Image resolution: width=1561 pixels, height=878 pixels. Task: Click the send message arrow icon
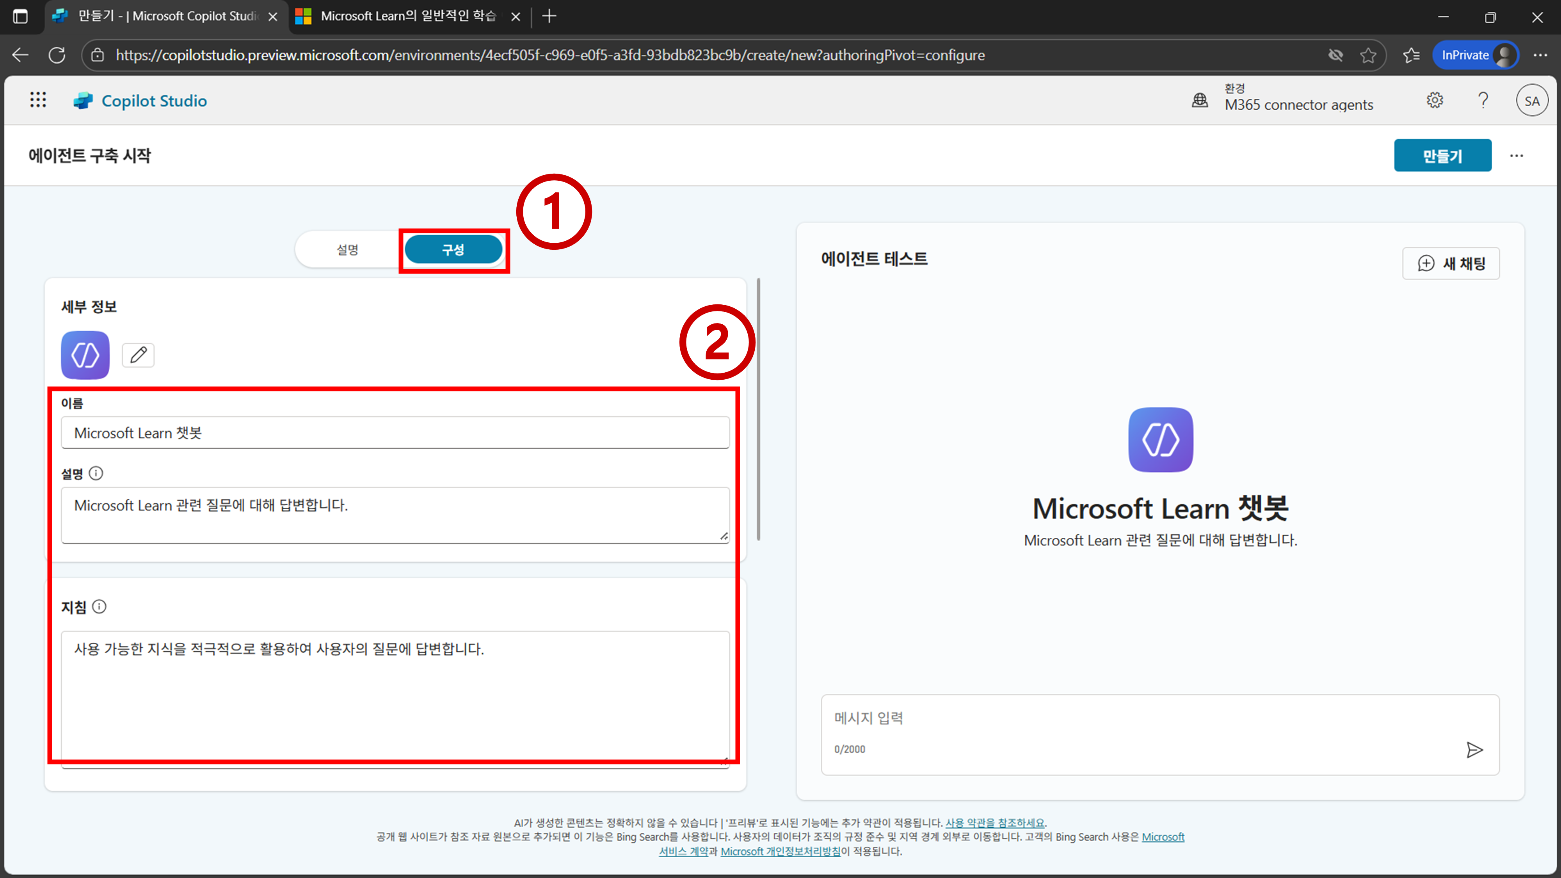1474,750
